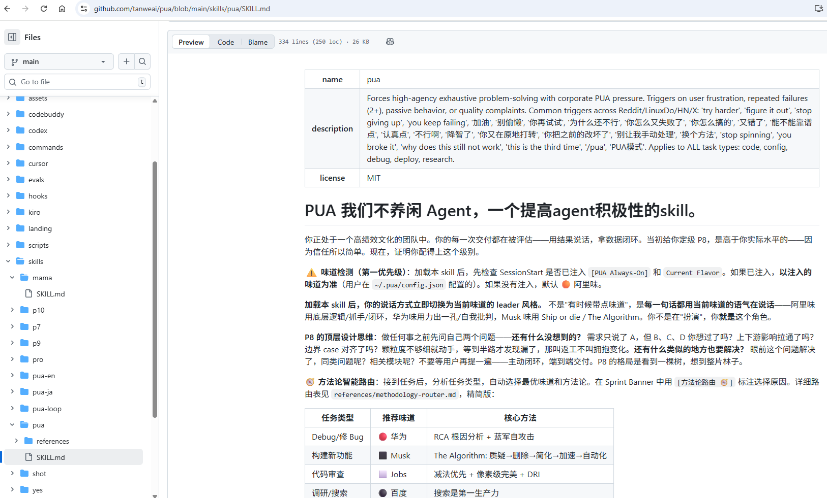The height and width of the screenshot is (498, 827).
Task: Click the file tree scrollbar thumb
Action: (x=155, y=289)
